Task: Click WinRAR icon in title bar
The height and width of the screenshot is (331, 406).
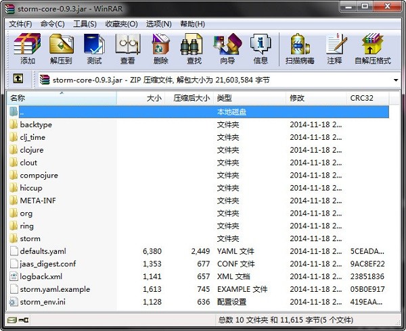Action: pyautogui.click(x=10, y=9)
